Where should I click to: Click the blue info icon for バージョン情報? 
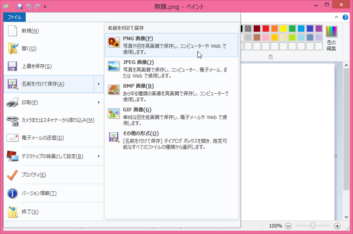(x=12, y=193)
